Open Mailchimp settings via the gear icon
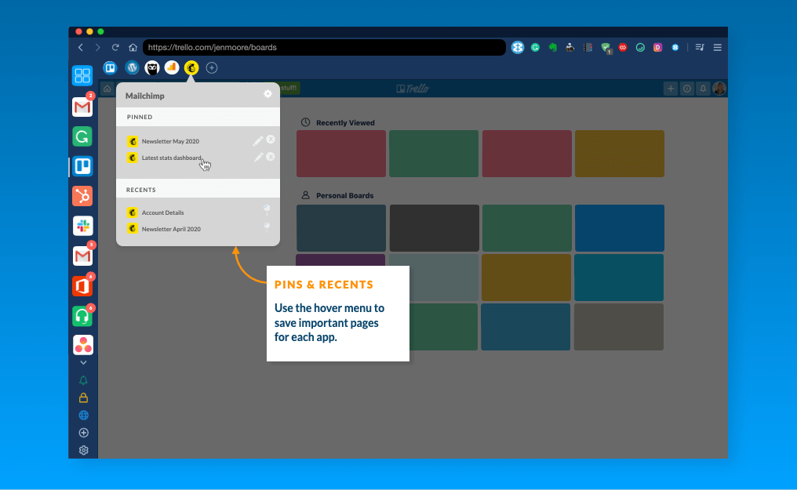This screenshot has height=490, width=797. tap(267, 93)
